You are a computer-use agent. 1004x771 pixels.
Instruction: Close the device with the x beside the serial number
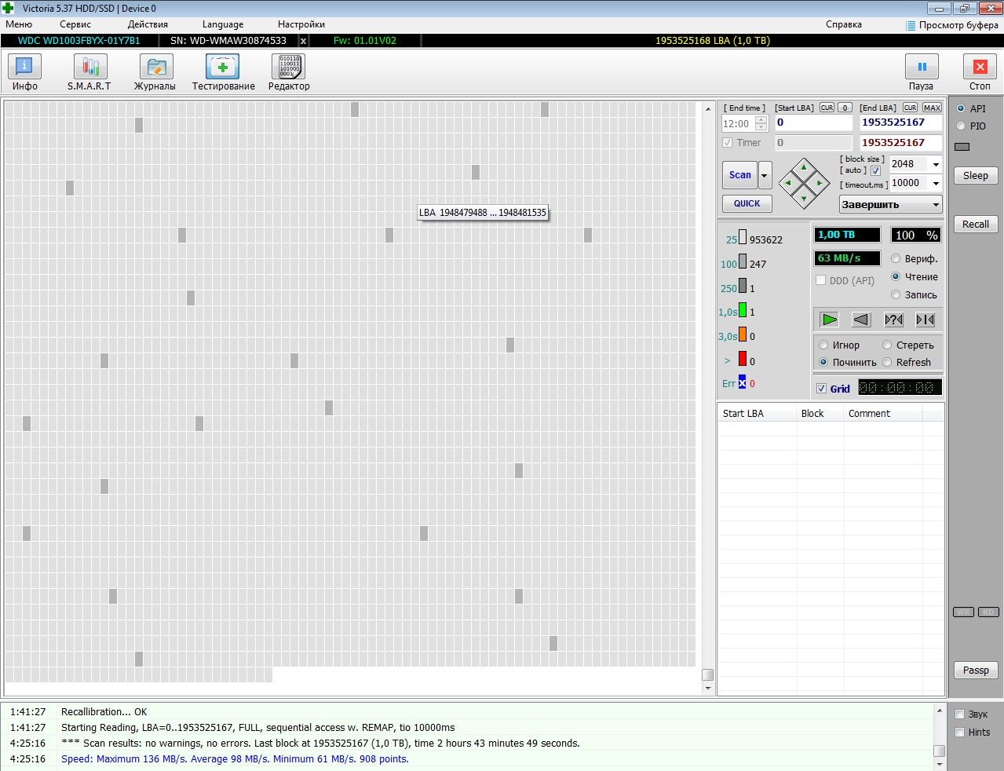pyautogui.click(x=304, y=41)
